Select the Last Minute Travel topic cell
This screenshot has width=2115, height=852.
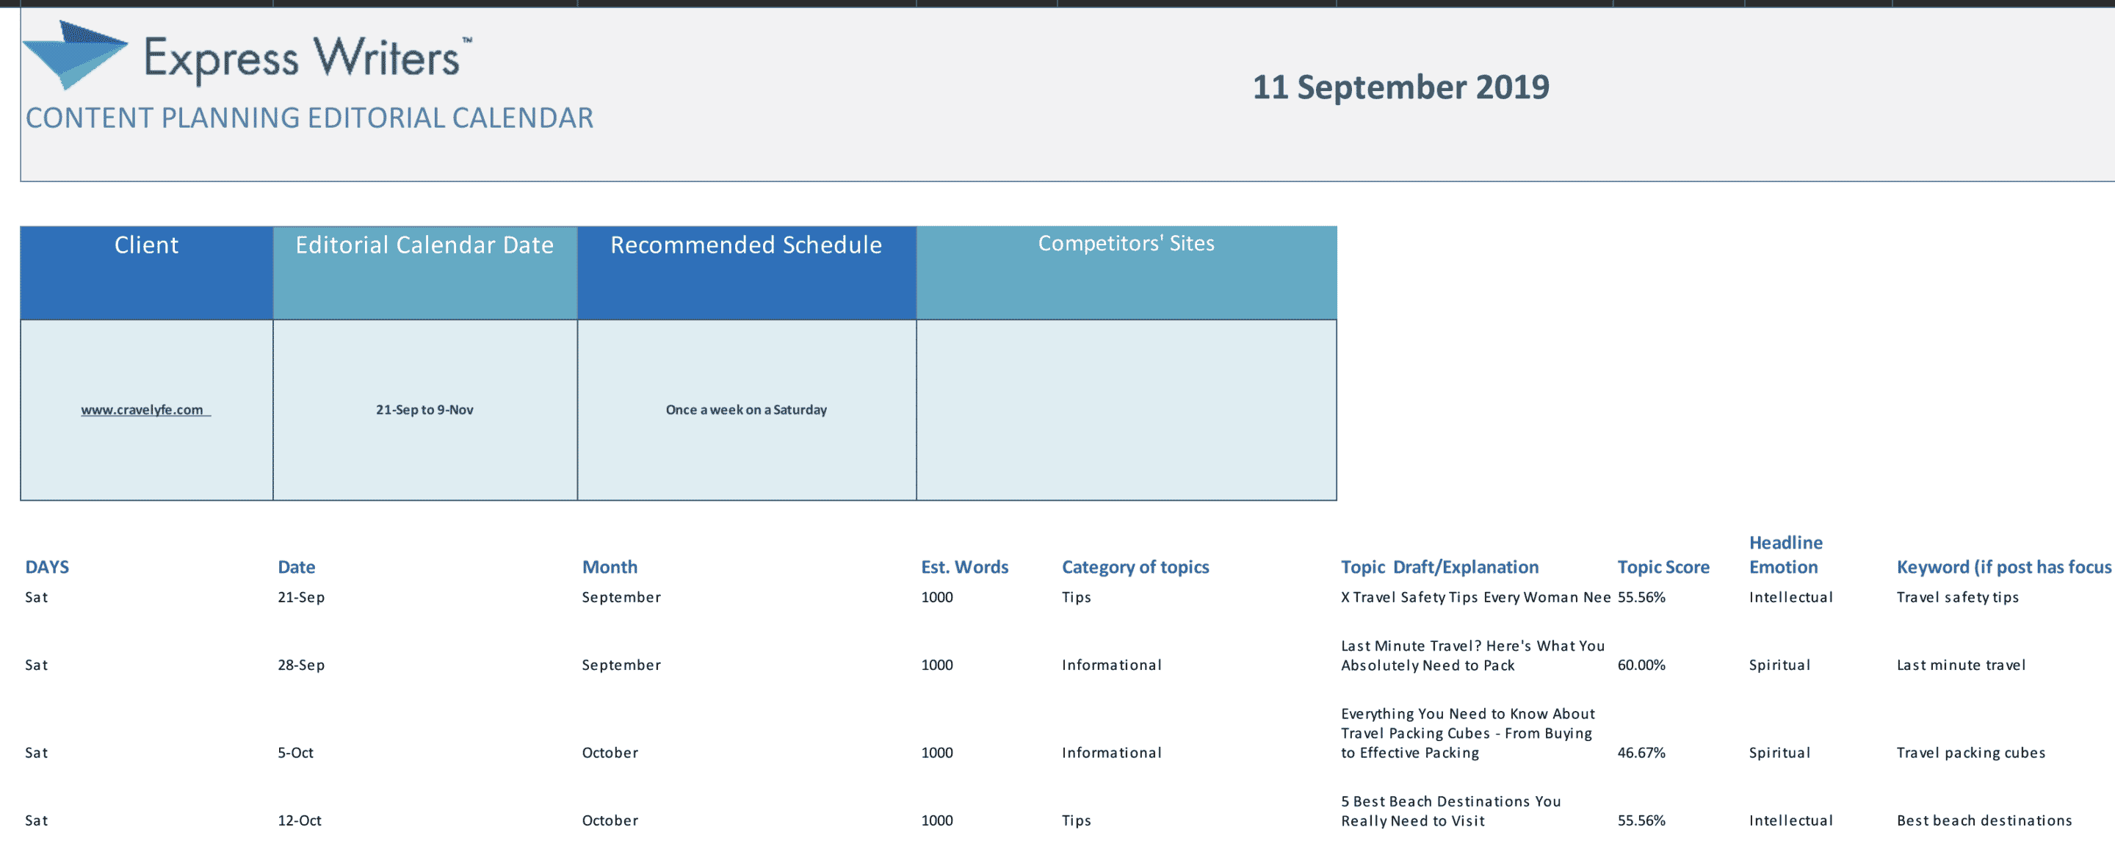[1473, 656]
